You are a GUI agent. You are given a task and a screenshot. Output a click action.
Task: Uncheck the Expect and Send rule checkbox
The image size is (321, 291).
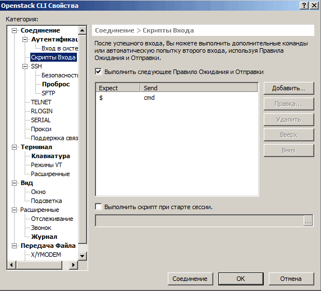(98, 72)
